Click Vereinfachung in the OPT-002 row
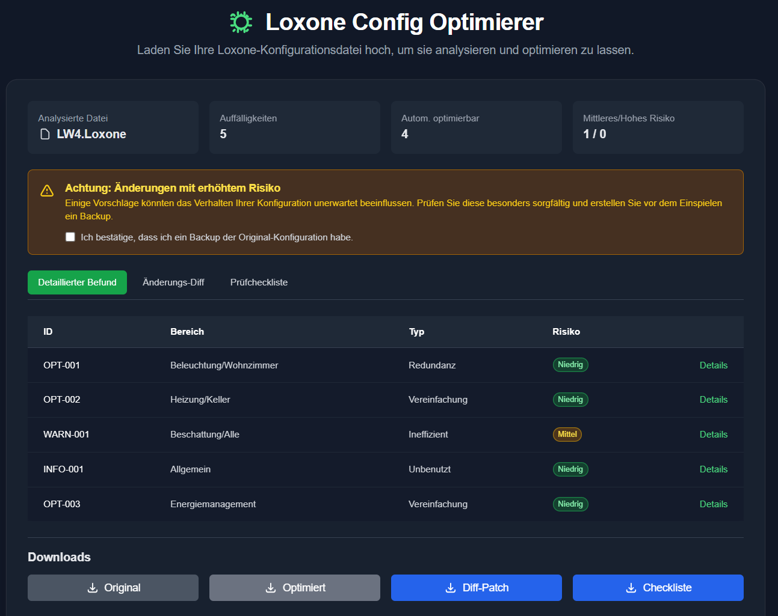 pyautogui.click(x=438, y=400)
